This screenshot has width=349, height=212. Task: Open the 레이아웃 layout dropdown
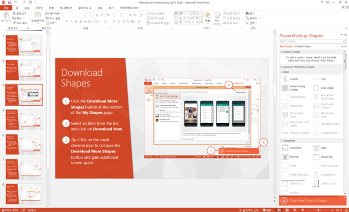click(54, 13)
